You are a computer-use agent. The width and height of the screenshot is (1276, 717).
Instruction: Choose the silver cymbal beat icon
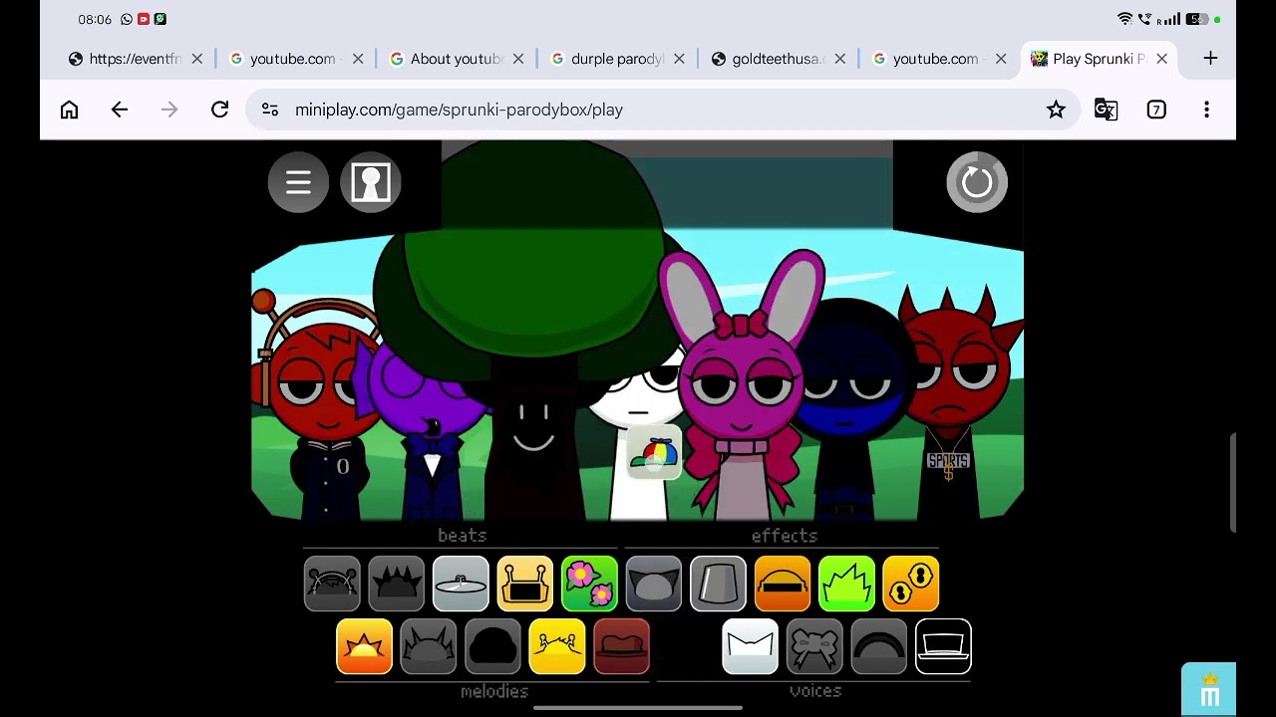pyautogui.click(x=461, y=584)
